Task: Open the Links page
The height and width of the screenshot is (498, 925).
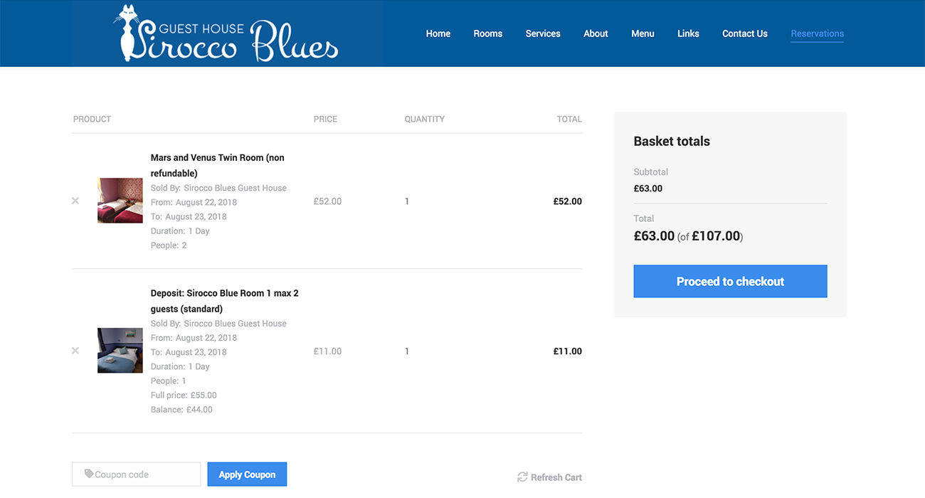Action: click(x=688, y=33)
